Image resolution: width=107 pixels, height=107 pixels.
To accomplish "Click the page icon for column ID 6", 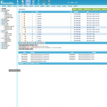I will pyautogui.click(x=24, y=25).
